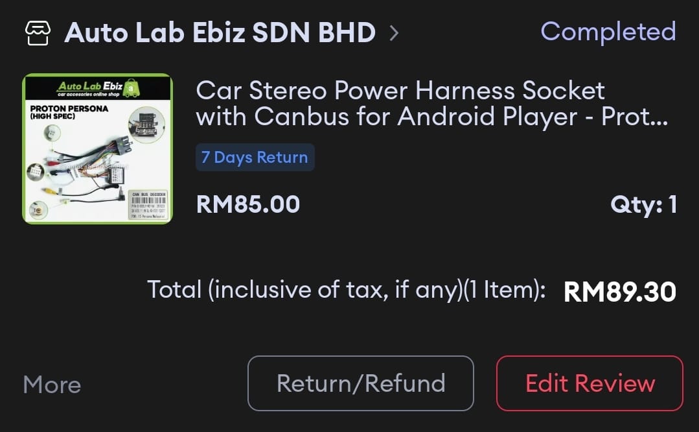Tap the shop storefront icon
The width and height of the screenshot is (699, 432).
(x=38, y=33)
